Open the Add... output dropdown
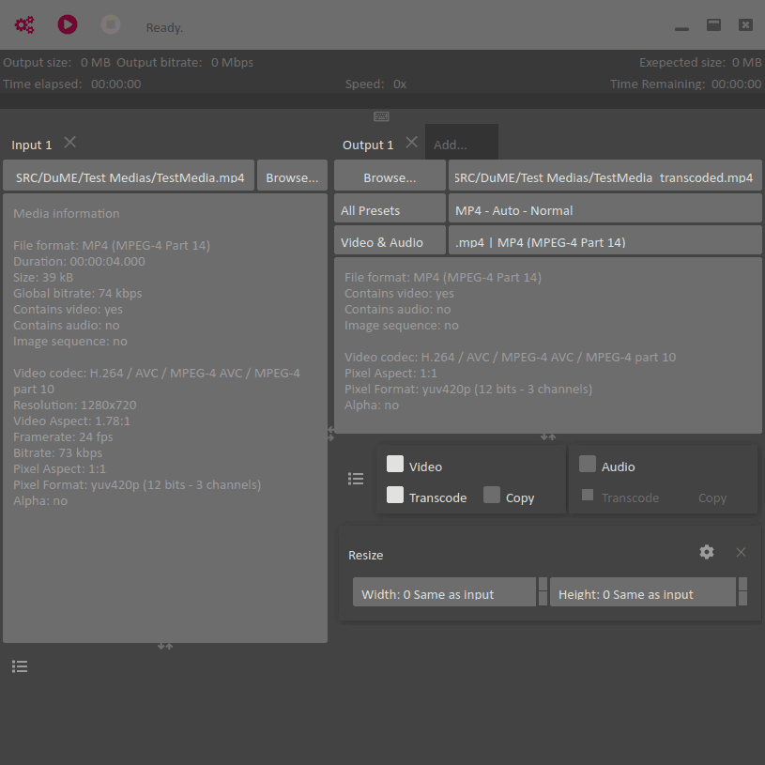 click(461, 145)
